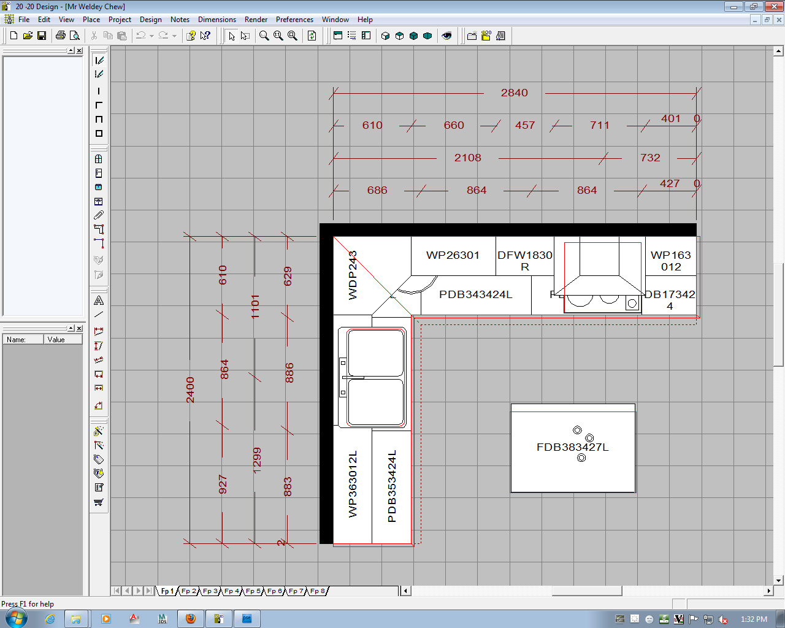The image size is (785, 628).
Task: Select the closed rectangle room wall tool
Action: (x=99, y=133)
